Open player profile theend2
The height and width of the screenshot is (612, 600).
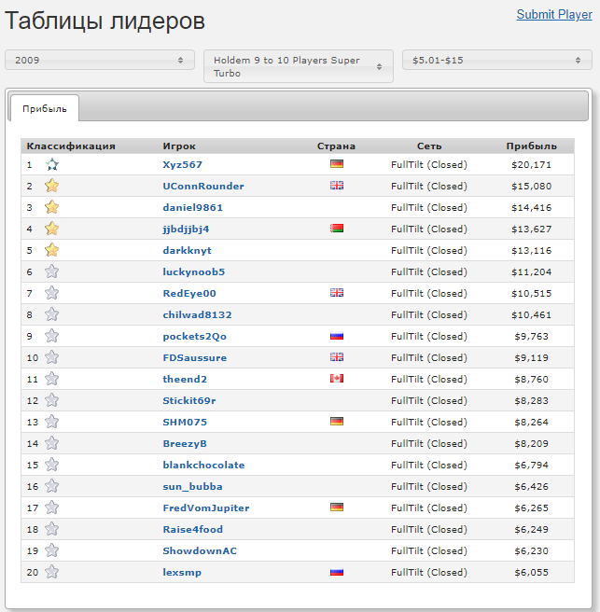tap(185, 380)
